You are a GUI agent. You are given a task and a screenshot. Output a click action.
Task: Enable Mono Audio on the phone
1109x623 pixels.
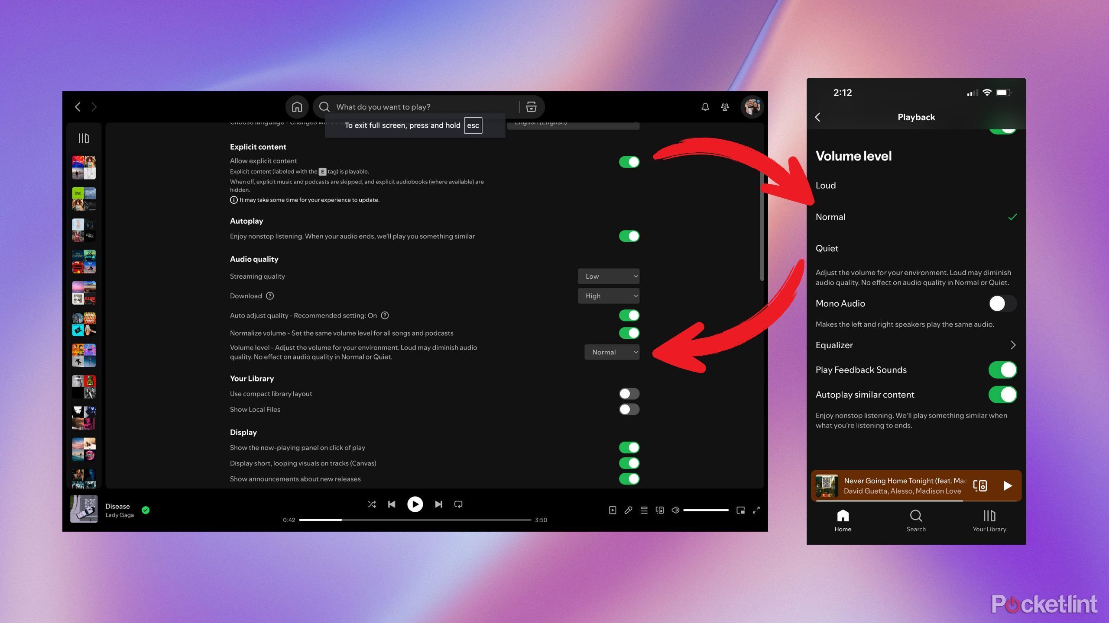click(x=1002, y=303)
